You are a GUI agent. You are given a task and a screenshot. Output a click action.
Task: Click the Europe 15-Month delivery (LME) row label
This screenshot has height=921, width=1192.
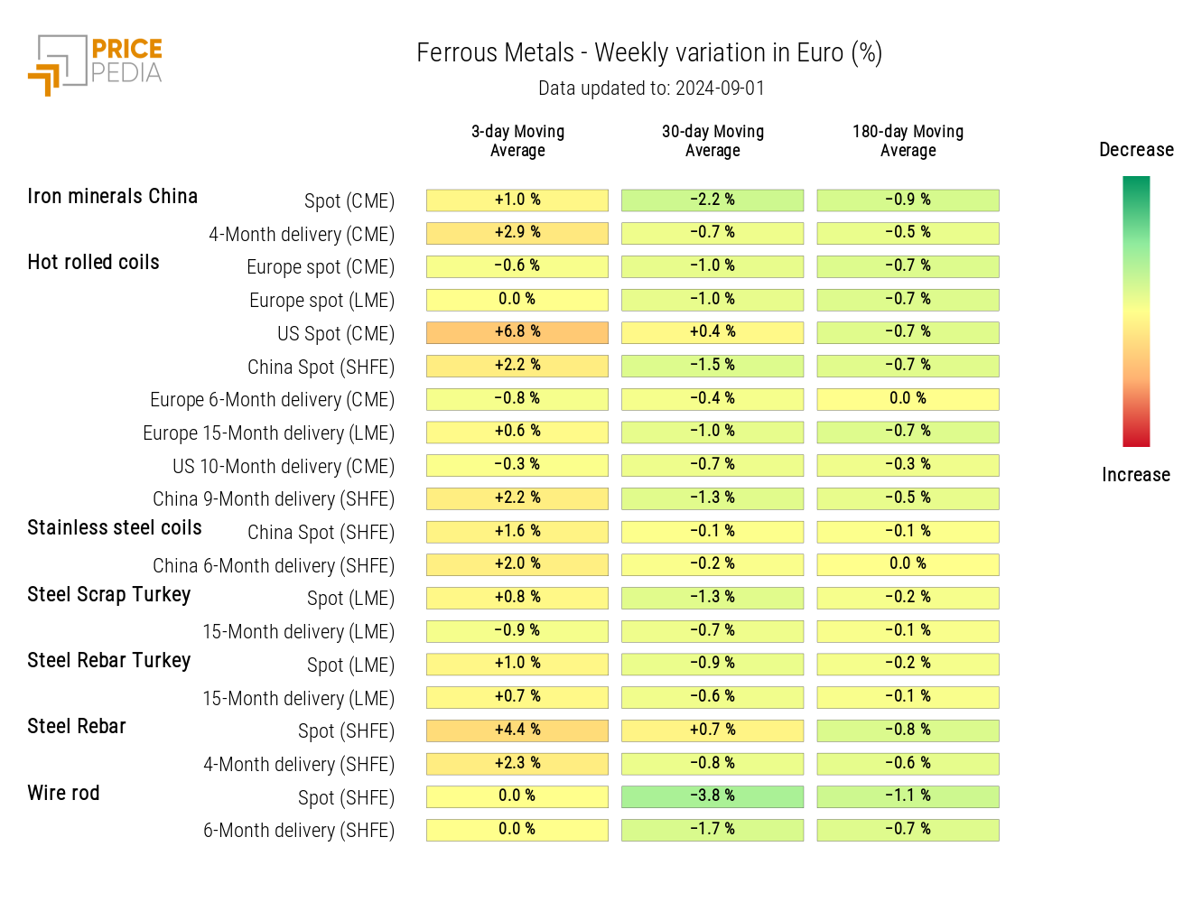pos(268,433)
